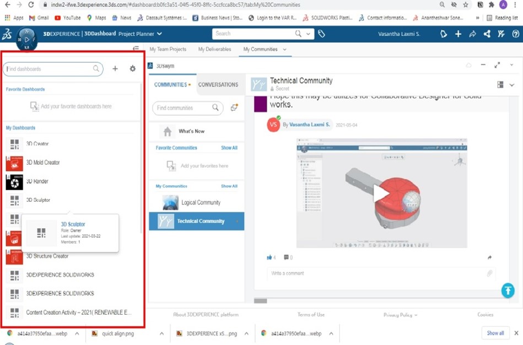
Task: Open Privacy Policy footer dropdown
Action: click(400, 315)
